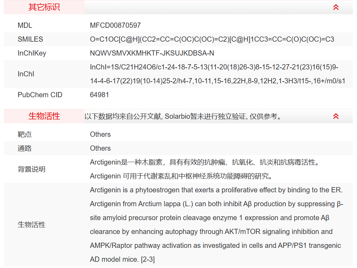357x268 pixels.
Task: Click the 背景说明 row label
Action: coord(32,169)
